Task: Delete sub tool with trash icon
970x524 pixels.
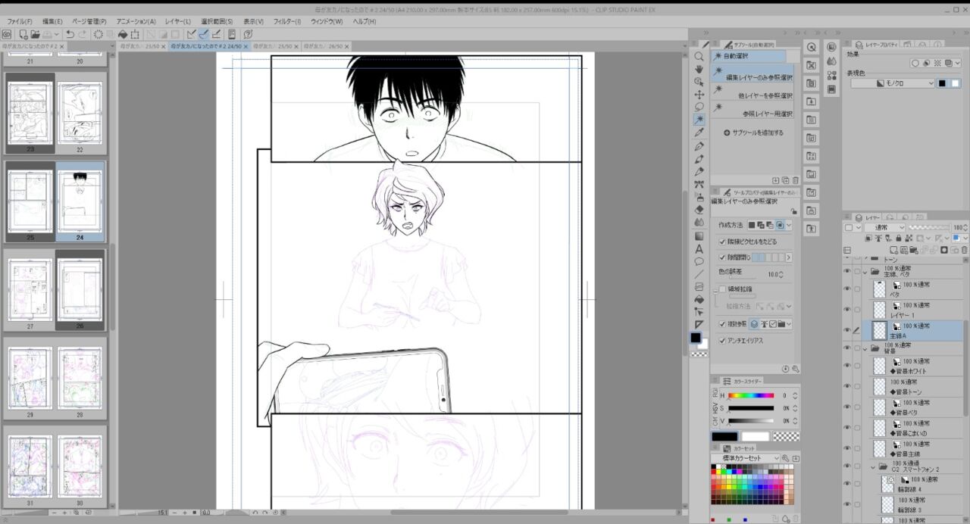Action: 796,180
